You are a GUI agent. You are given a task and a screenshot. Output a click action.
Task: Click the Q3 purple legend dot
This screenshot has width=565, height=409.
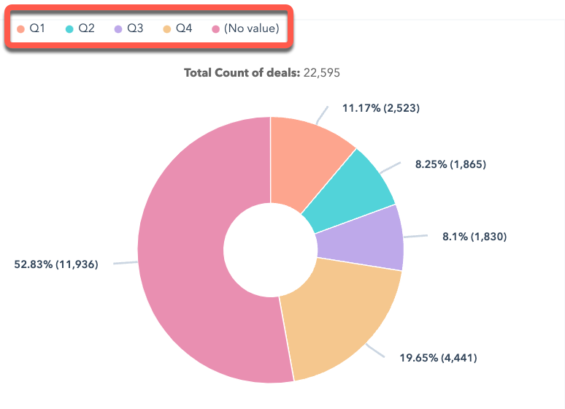point(118,28)
